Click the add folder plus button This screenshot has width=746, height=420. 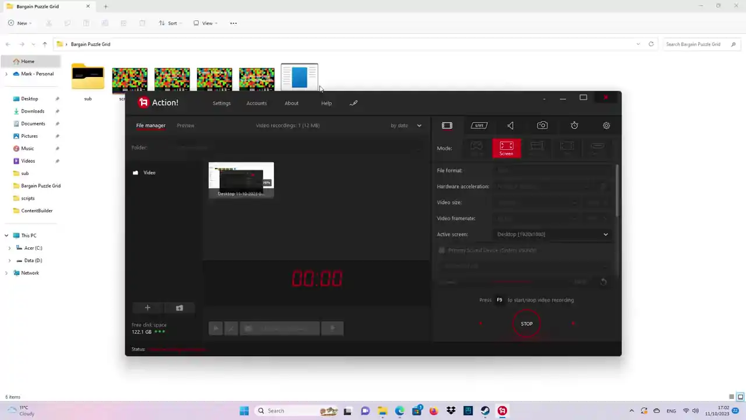(x=147, y=308)
